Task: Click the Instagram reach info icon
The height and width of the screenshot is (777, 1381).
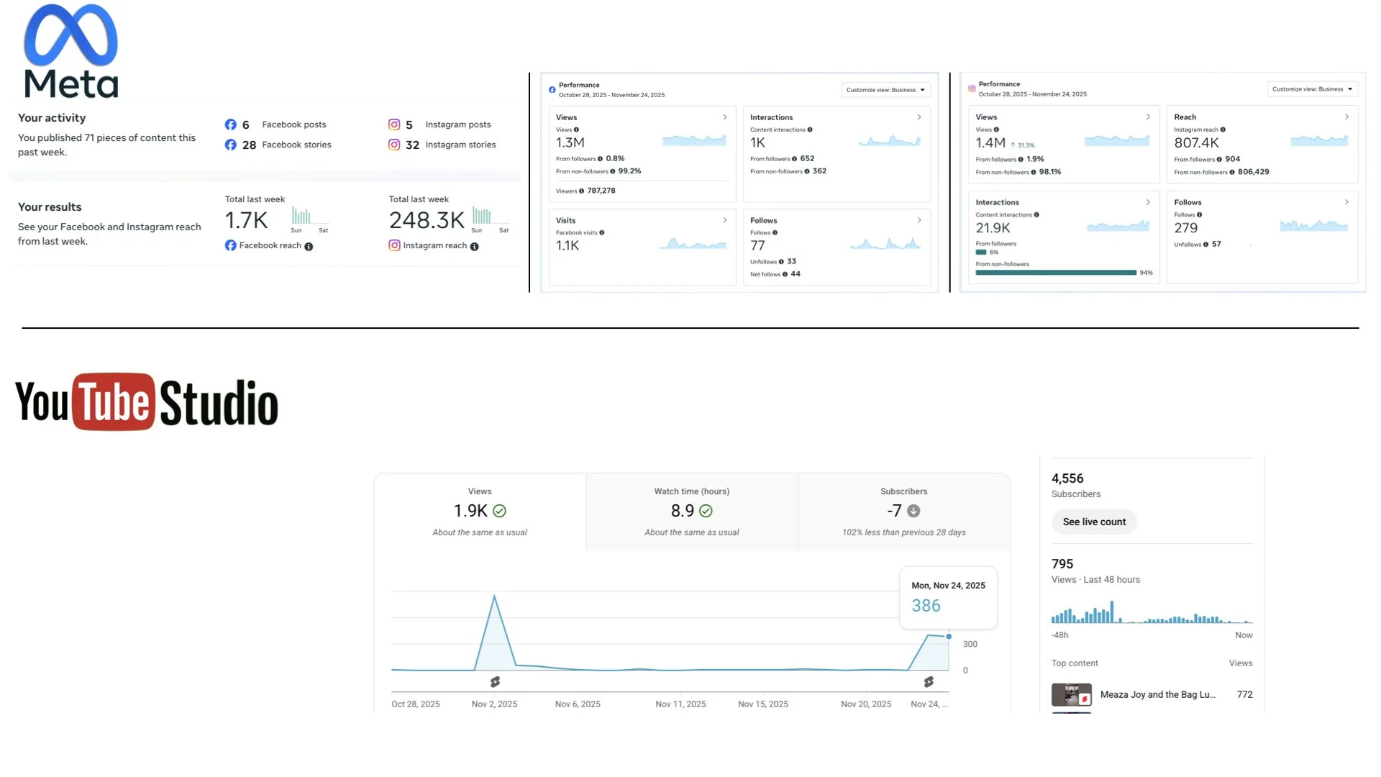Action: coord(474,247)
